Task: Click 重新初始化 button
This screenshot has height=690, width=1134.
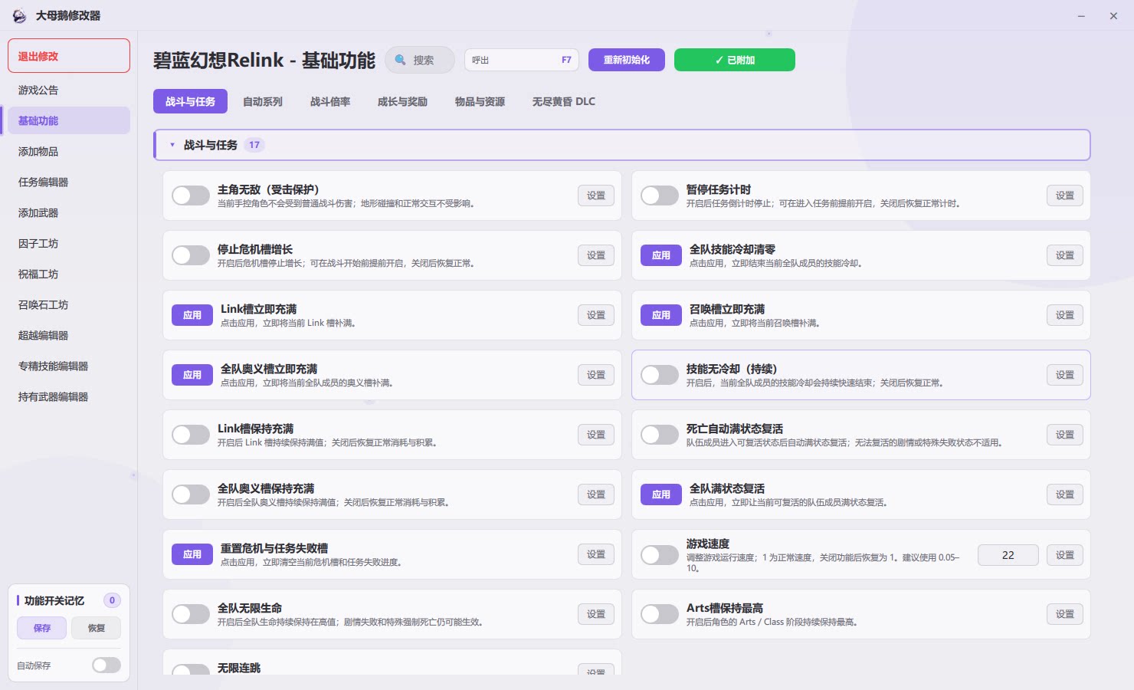Action: 627,60
